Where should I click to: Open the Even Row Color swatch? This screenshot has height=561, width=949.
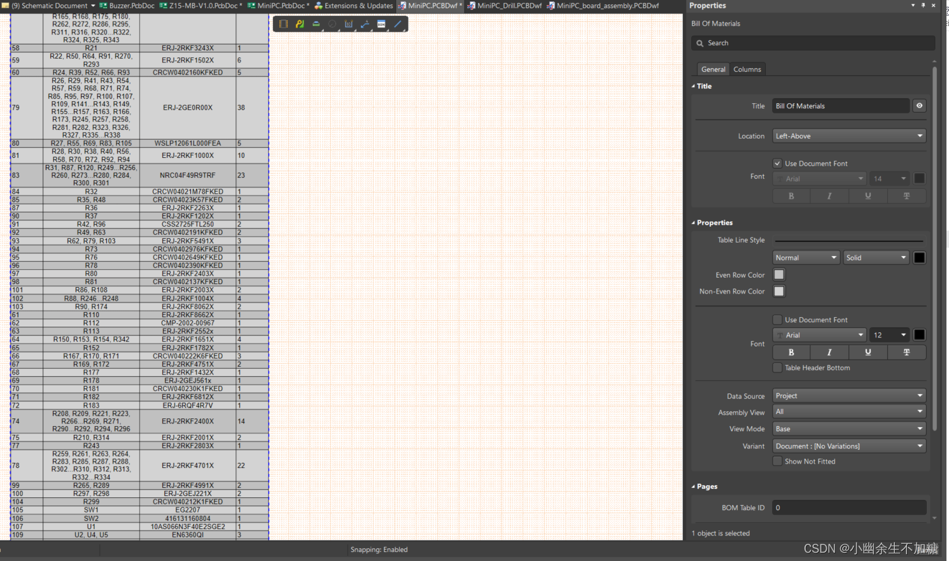pyautogui.click(x=779, y=275)
